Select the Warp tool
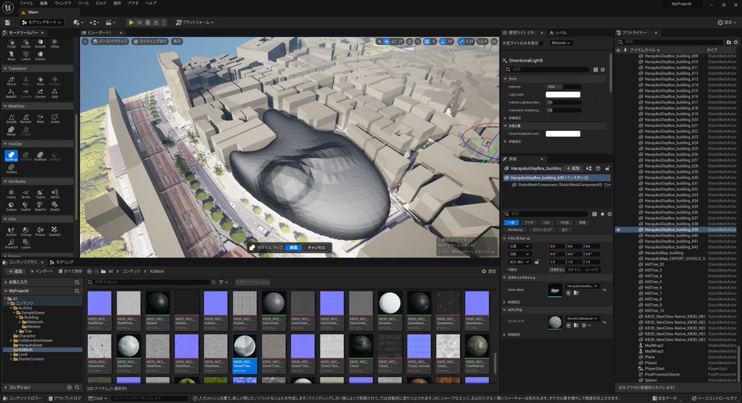The height and width of the screenshot is (403, 742). point(11,56)
